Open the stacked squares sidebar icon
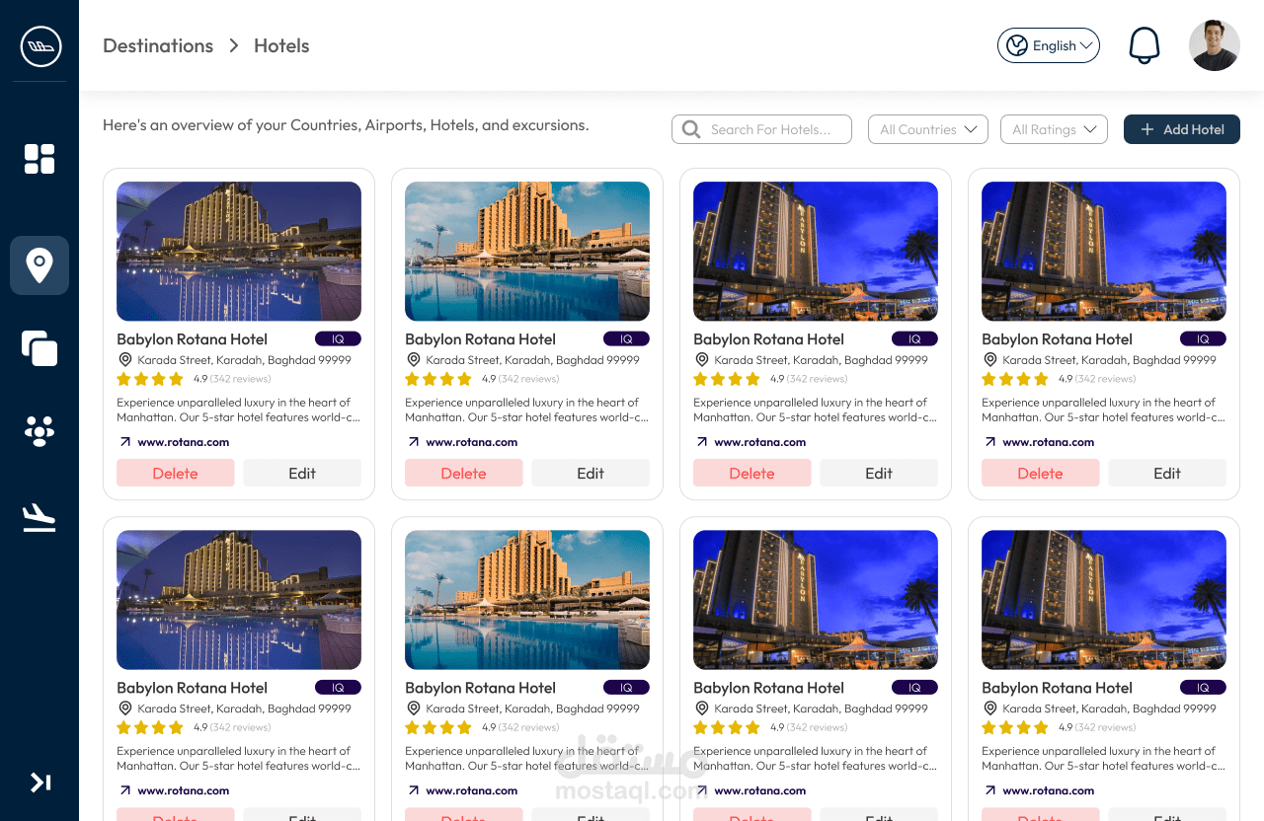 tap(39, 348)
